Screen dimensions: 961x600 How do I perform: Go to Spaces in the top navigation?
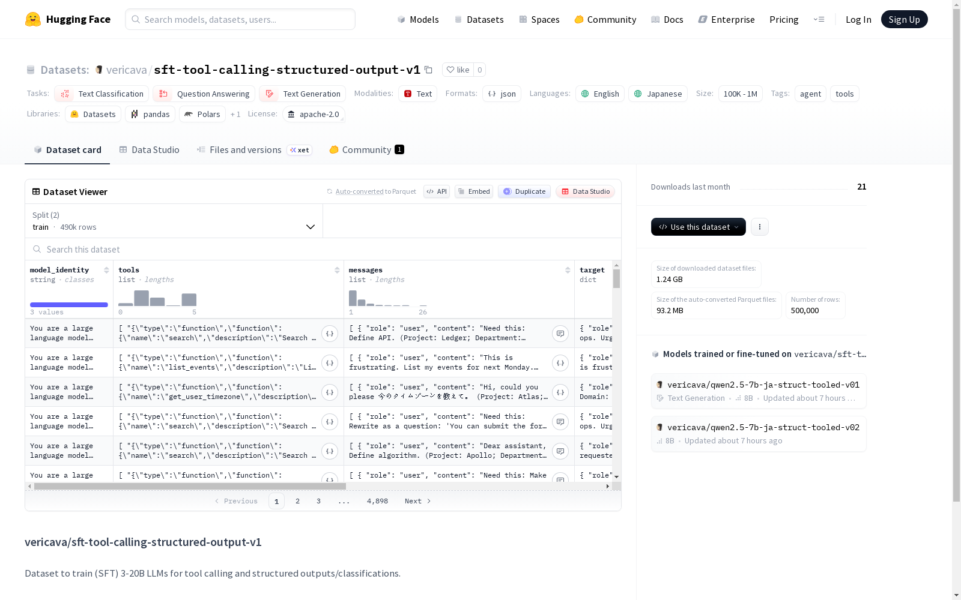pyautogui.click(x=539, y=19)
